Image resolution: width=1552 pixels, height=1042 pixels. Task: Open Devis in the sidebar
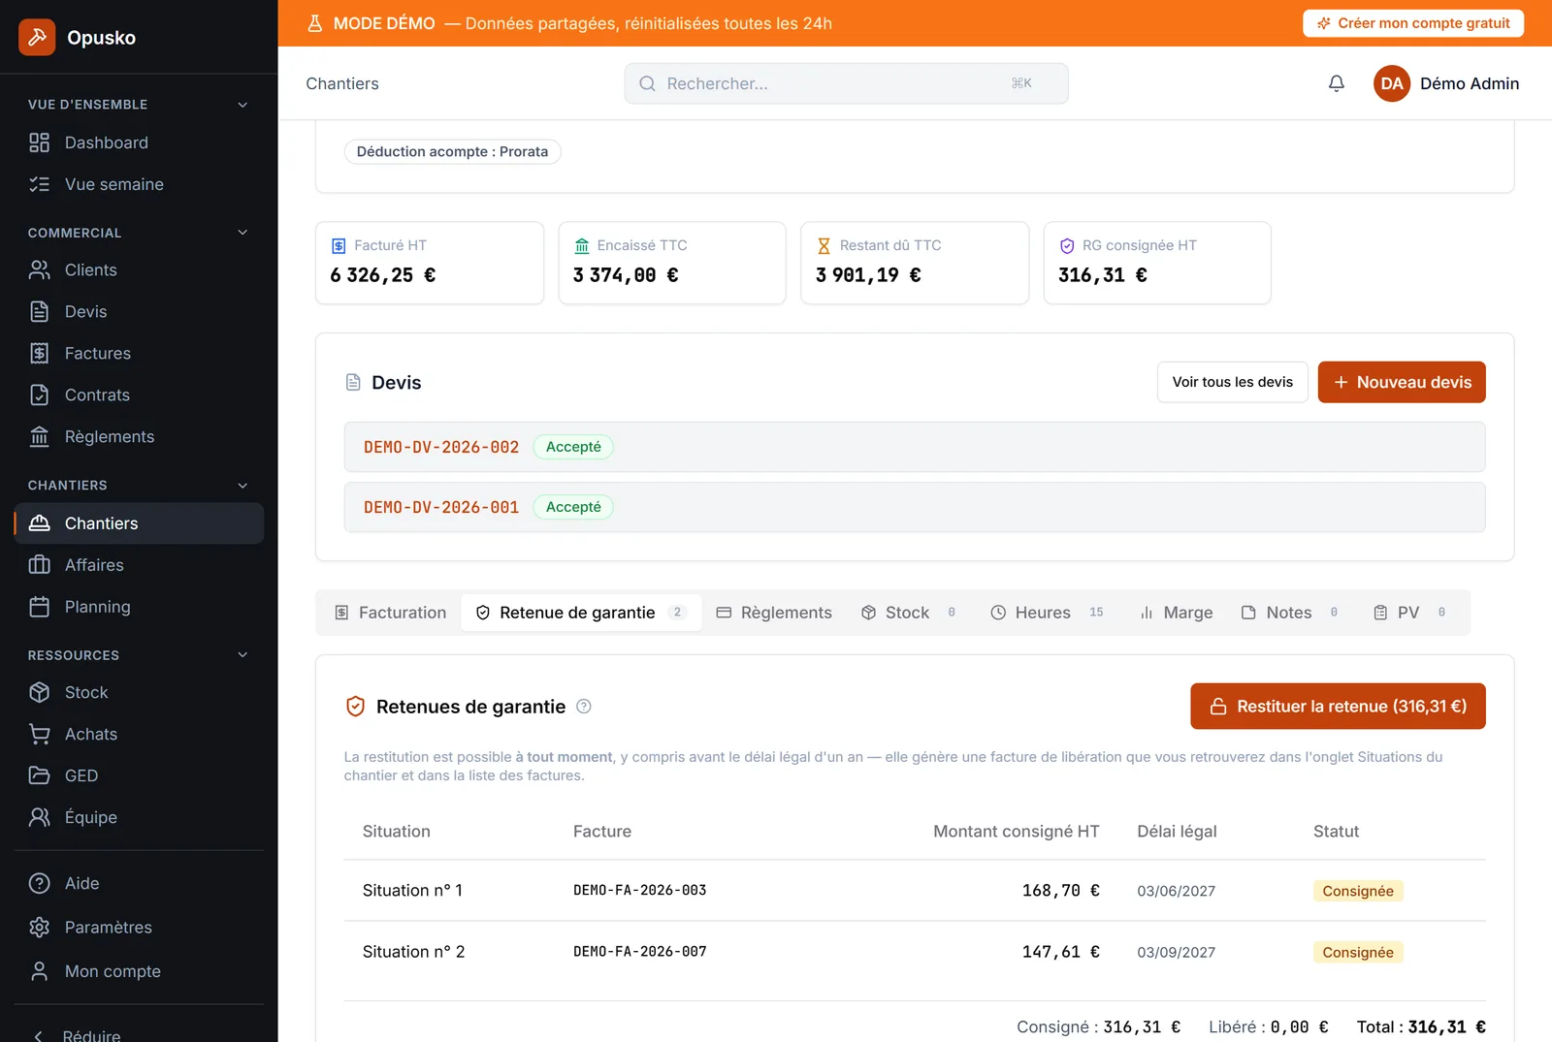[139, 311]
